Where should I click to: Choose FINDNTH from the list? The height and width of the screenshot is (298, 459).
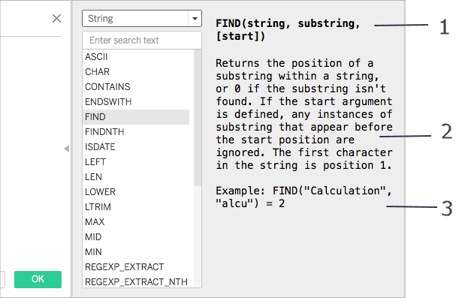pos(104,132)
